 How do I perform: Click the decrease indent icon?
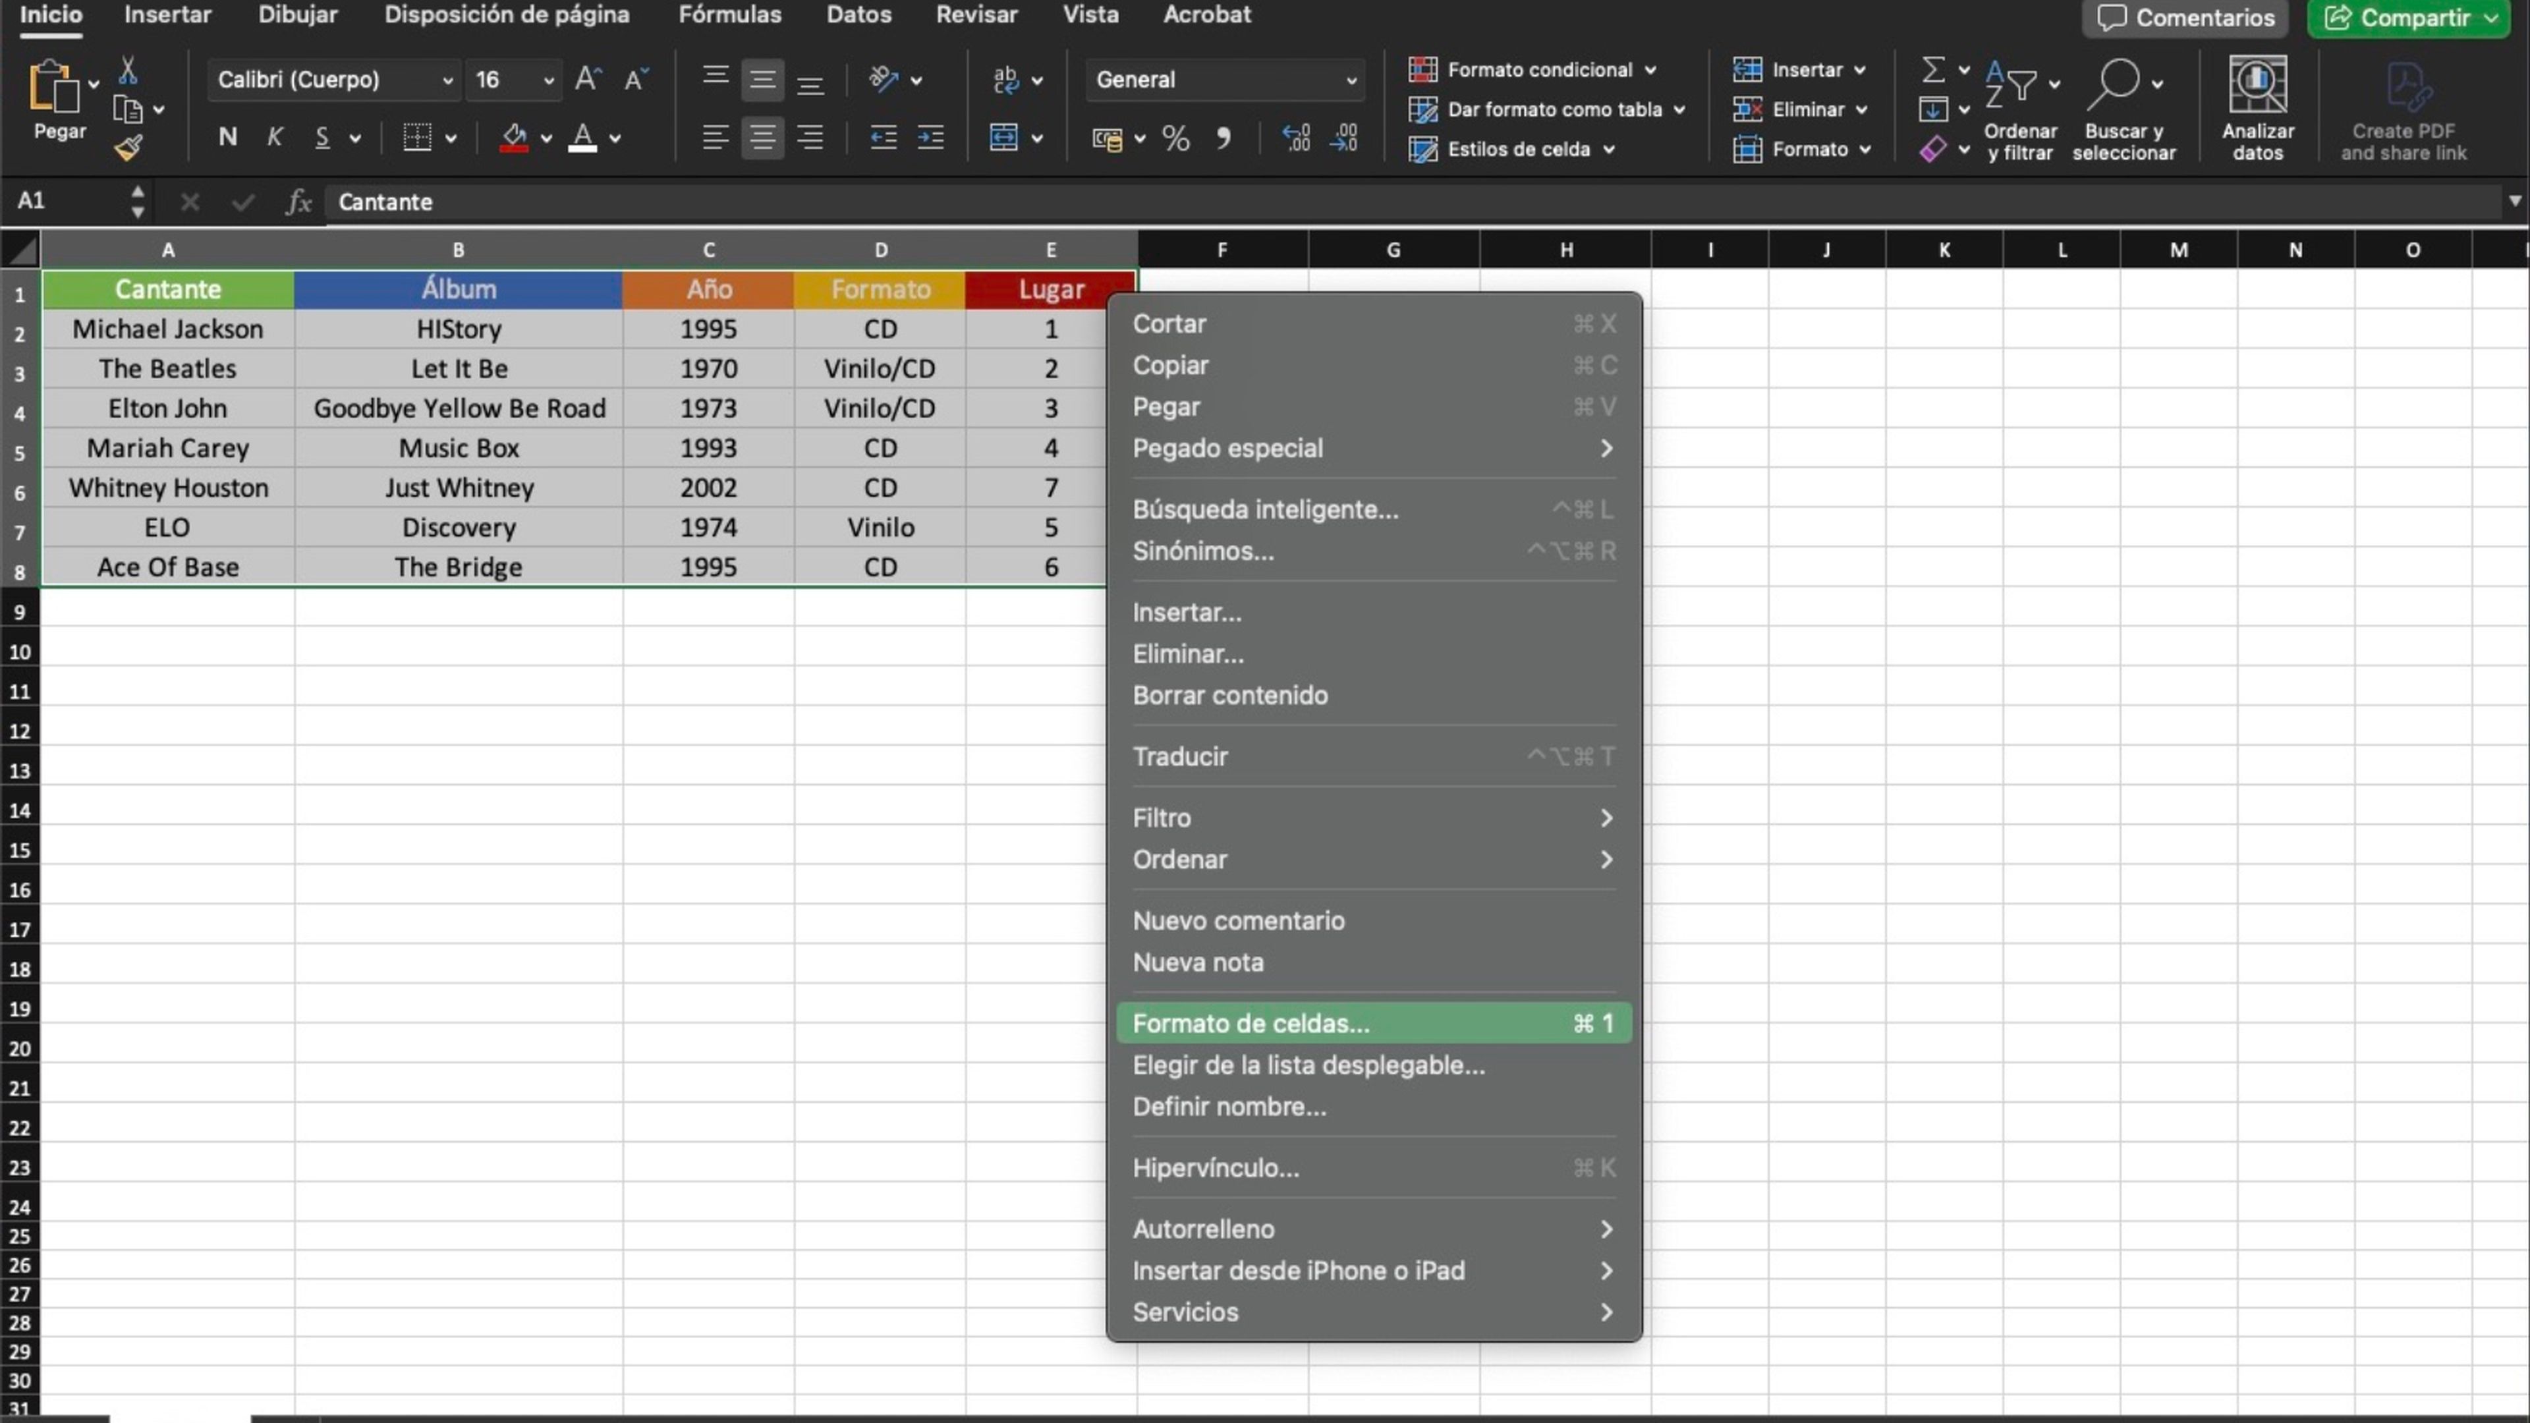pyautogui.click(x=883, y=138)
